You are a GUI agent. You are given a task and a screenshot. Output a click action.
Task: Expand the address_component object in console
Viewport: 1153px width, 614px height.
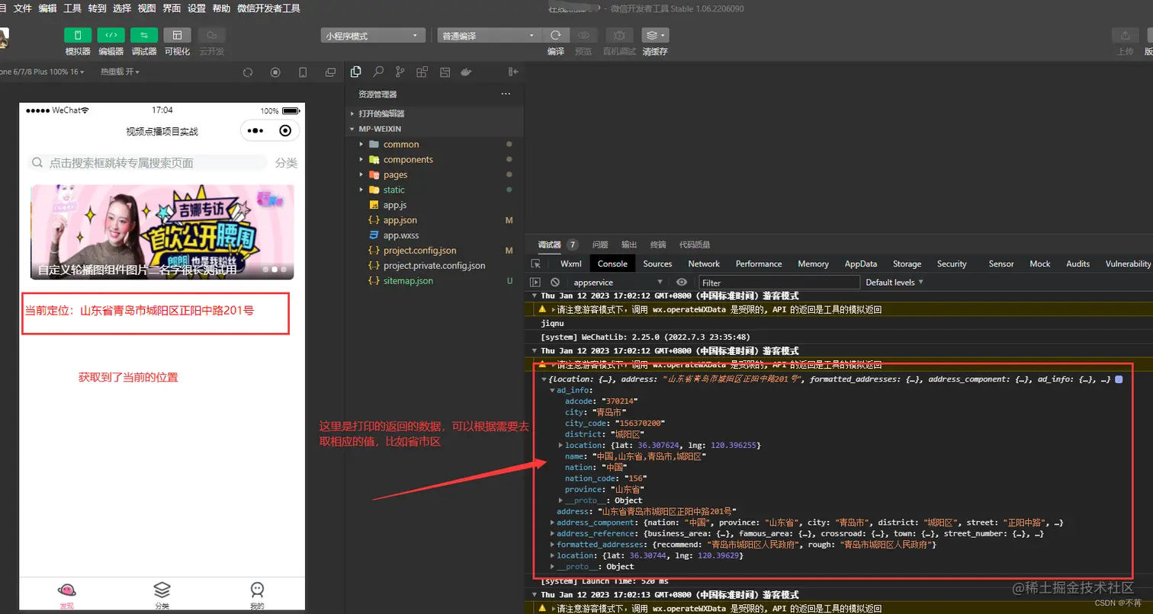pyautogui.click(x=553, y=523)
